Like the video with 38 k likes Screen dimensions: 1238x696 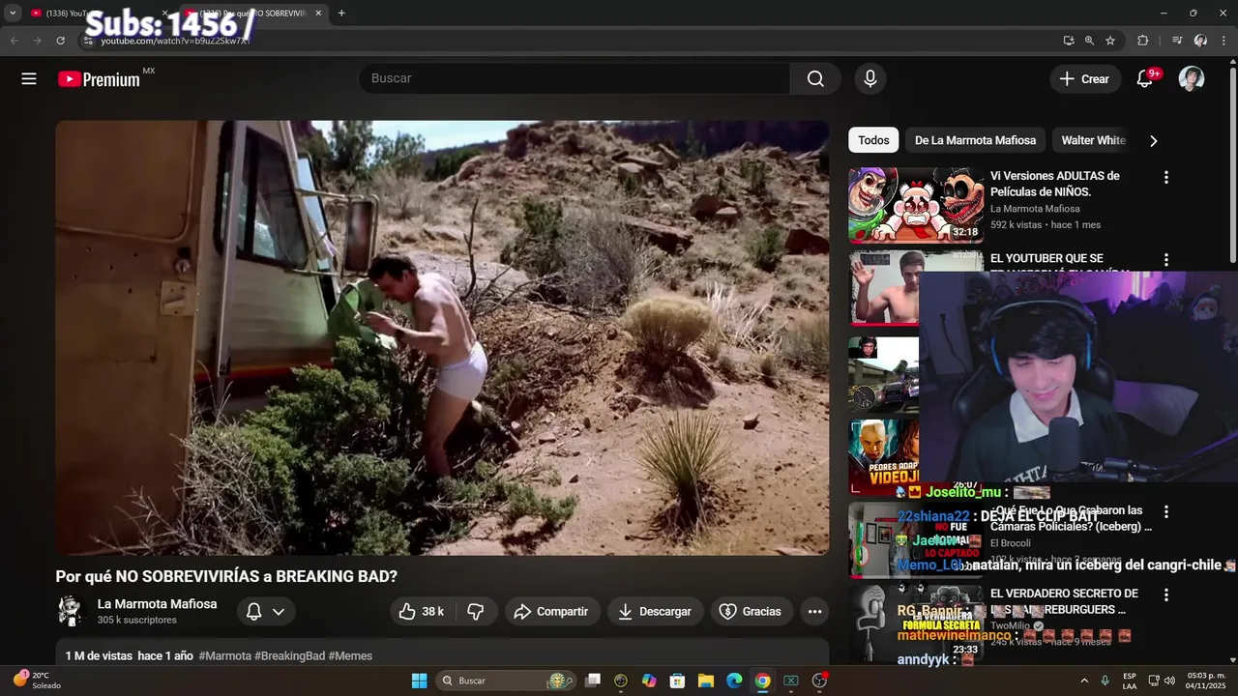click(422, 611)
